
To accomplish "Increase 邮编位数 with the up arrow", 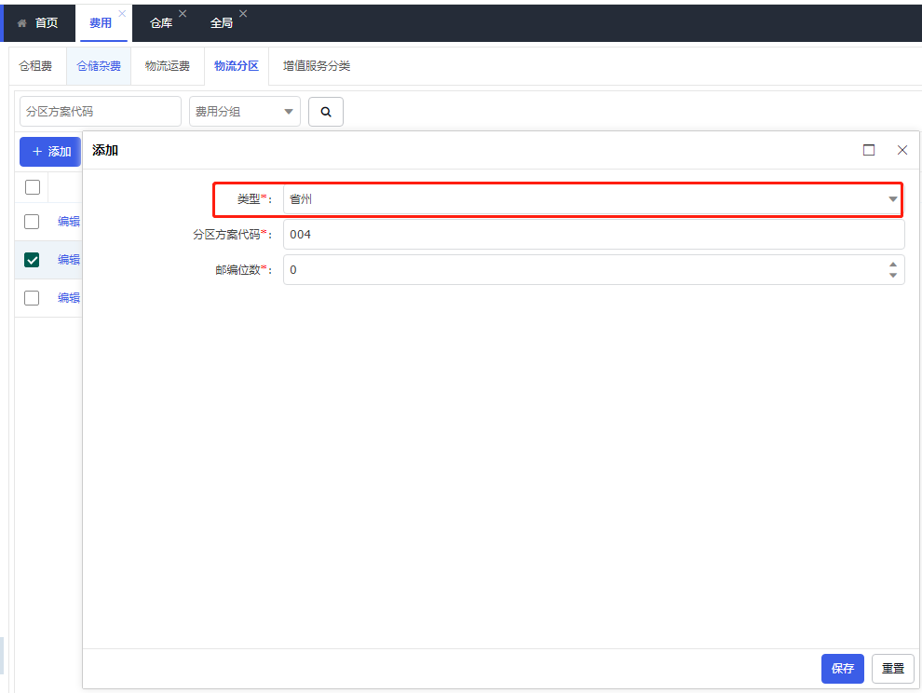I will coord(892,265).
